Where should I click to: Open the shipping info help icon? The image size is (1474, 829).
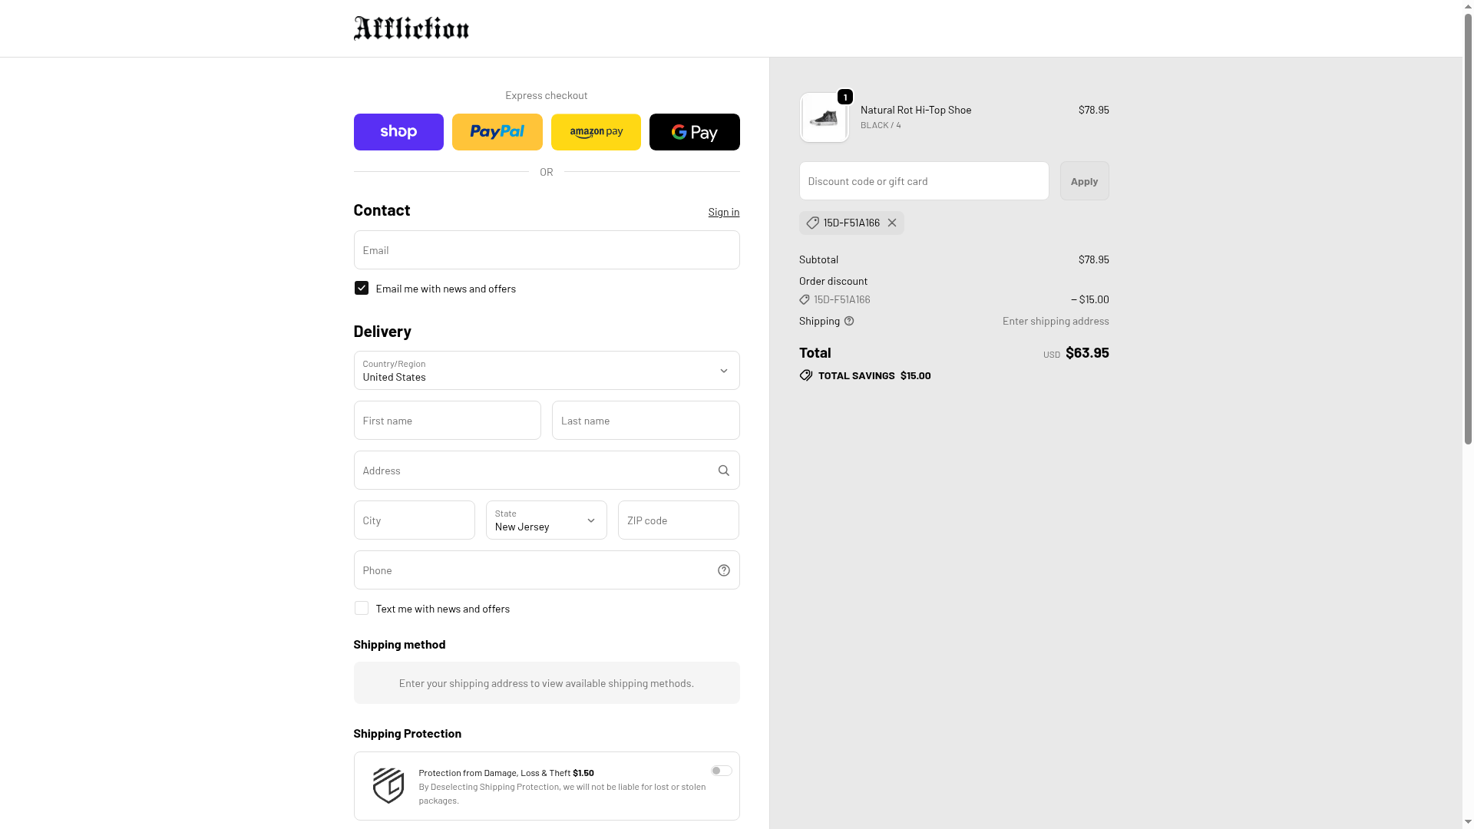click(x=849, y=321)
